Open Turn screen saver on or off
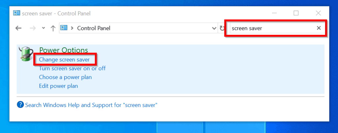The width and height of the screenshot is (338, 133). tap(72, 68)
